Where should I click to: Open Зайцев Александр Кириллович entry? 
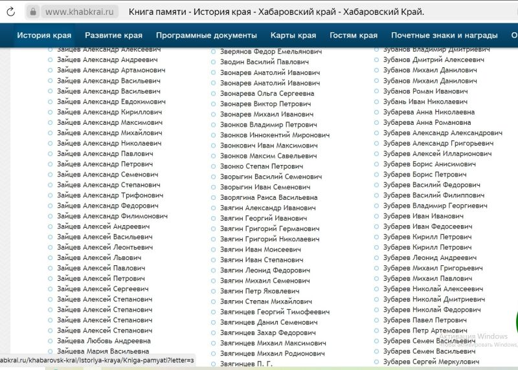coord(109,112)
